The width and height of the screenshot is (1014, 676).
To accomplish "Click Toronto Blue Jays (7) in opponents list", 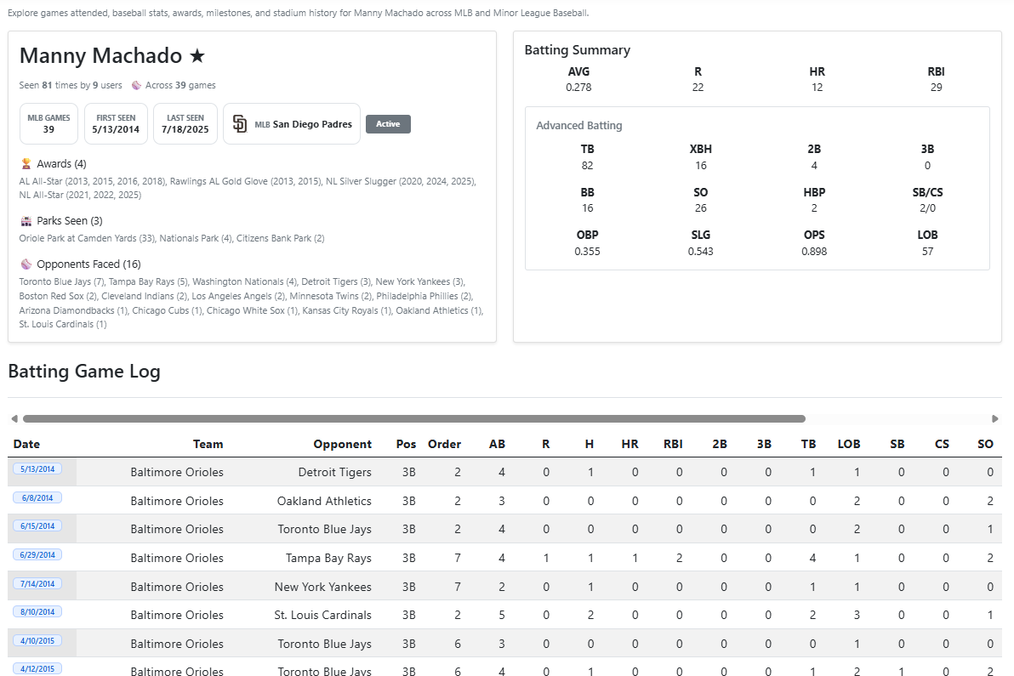I will 61,281.
